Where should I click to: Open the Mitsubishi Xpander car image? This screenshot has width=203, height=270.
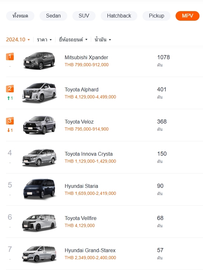(x=40, y=60)
